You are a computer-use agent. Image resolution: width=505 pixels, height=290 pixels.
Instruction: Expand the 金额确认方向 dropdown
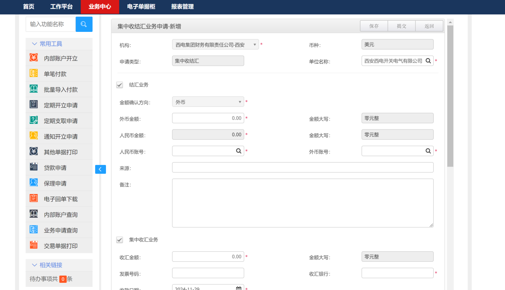click(x=207, y=102)
